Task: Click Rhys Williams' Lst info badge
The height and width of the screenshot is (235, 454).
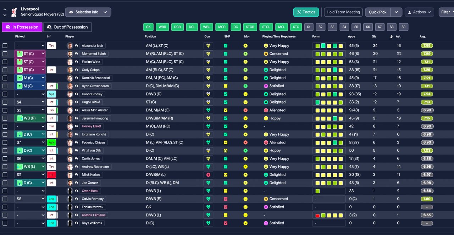Action: 51,223
